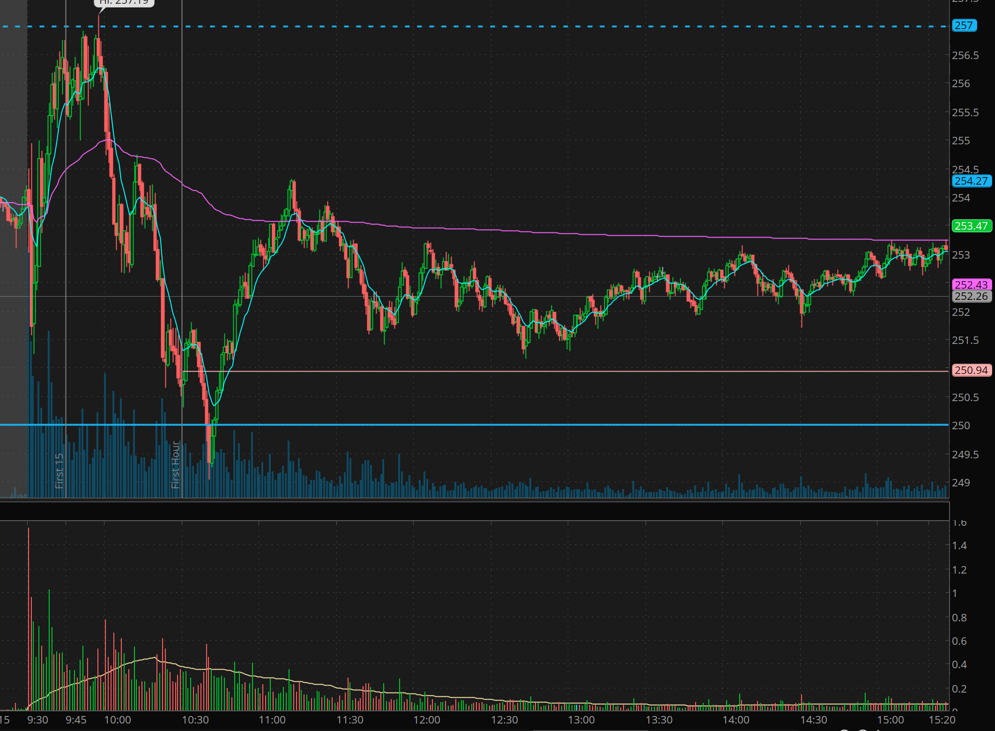Click the magenta 252.43 price tag

pos(971,284)
